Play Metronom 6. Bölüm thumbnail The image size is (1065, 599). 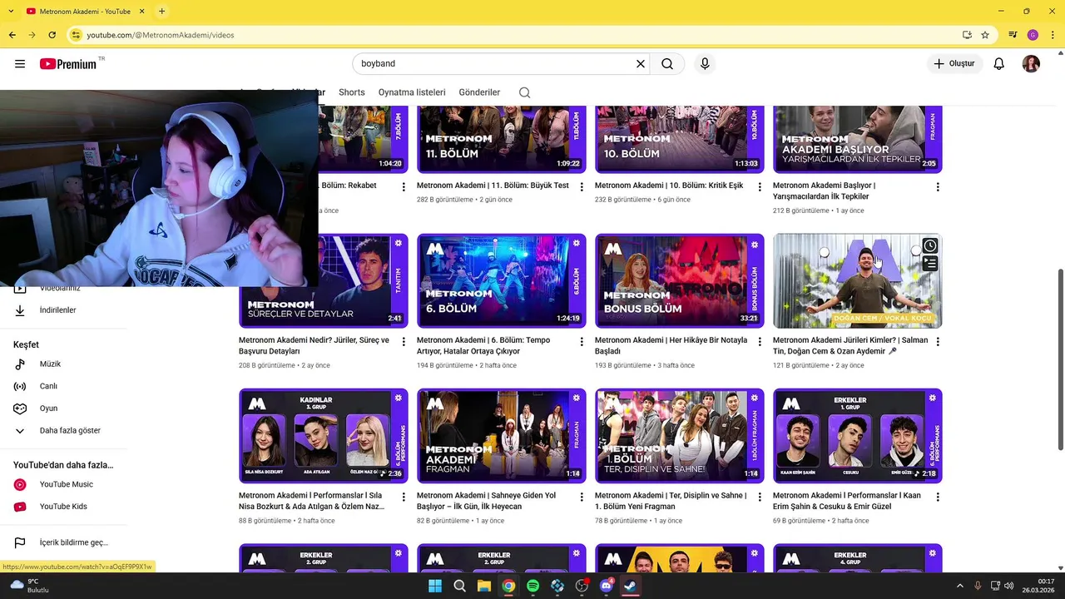click(501, 280)
